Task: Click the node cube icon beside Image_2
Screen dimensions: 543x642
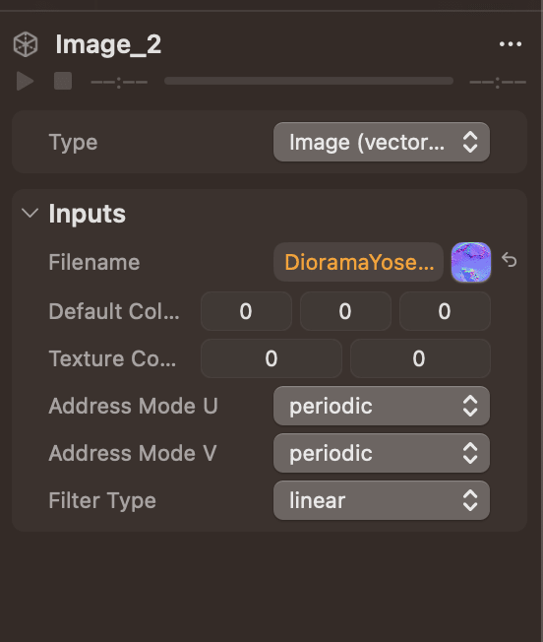Action: 26,44
